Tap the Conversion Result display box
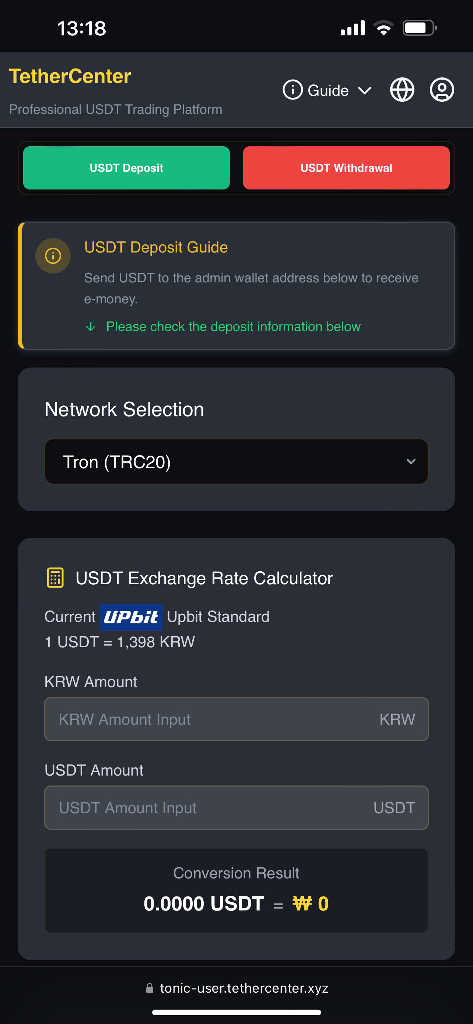Screen dimensions: 473x1024 pos(236,890)
